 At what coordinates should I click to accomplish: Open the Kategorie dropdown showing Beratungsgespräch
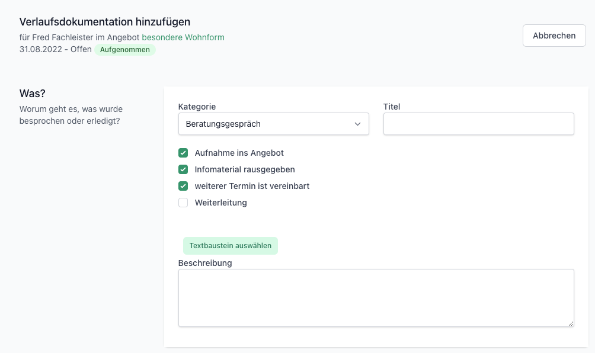[274, 124]
